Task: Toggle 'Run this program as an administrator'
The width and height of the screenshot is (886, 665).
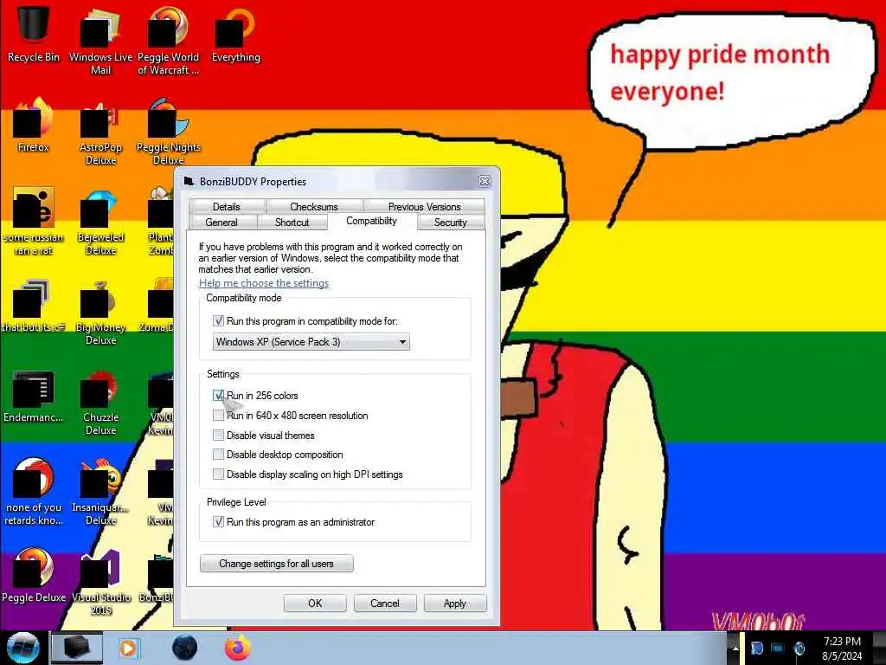Action: pos(218,521)
